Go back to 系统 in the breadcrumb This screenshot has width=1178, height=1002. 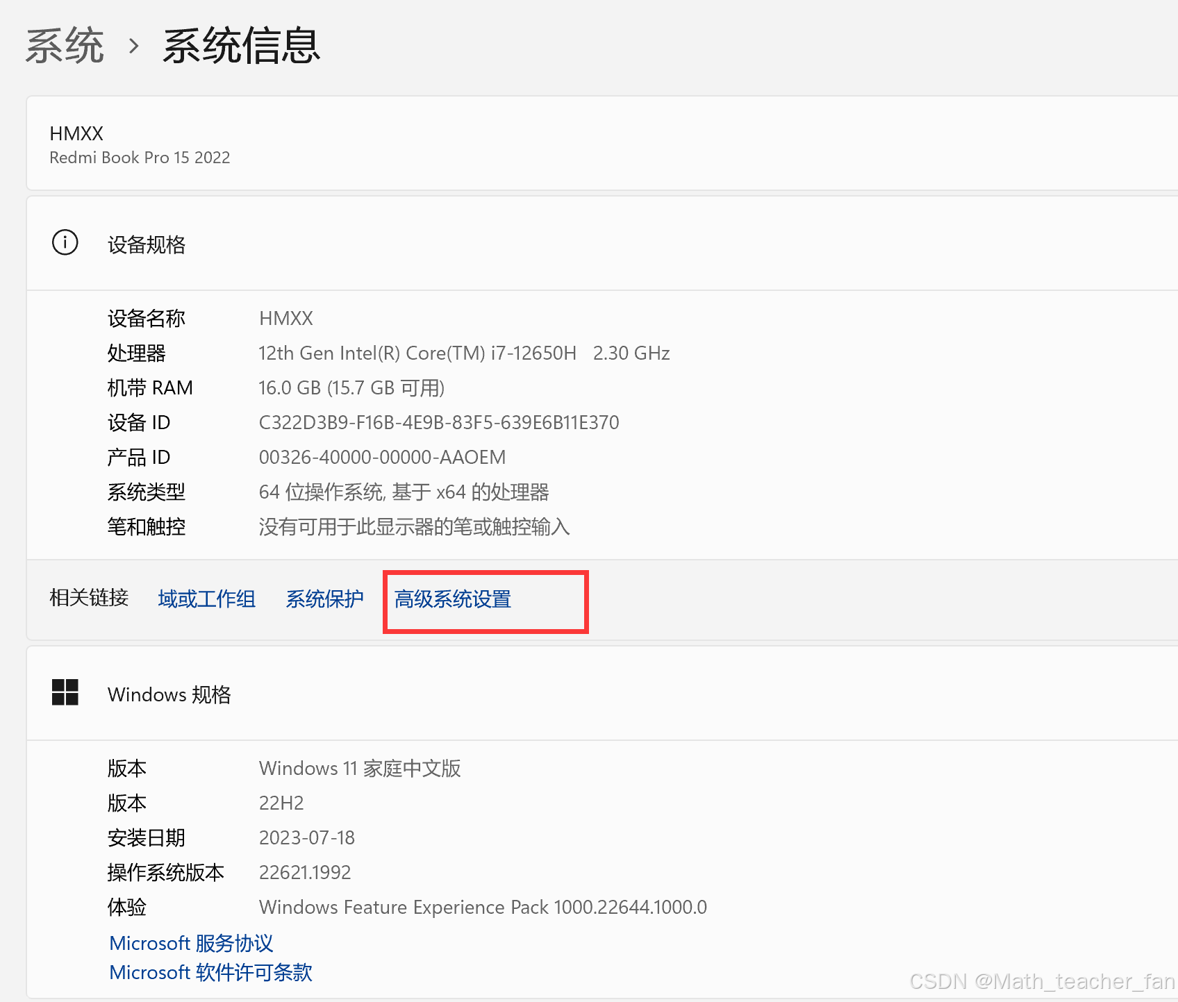coord(65,47)
